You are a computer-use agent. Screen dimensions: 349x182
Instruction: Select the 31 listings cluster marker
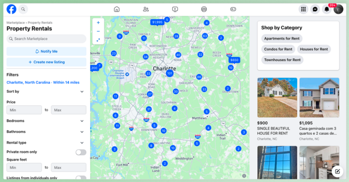pos(149,109)
